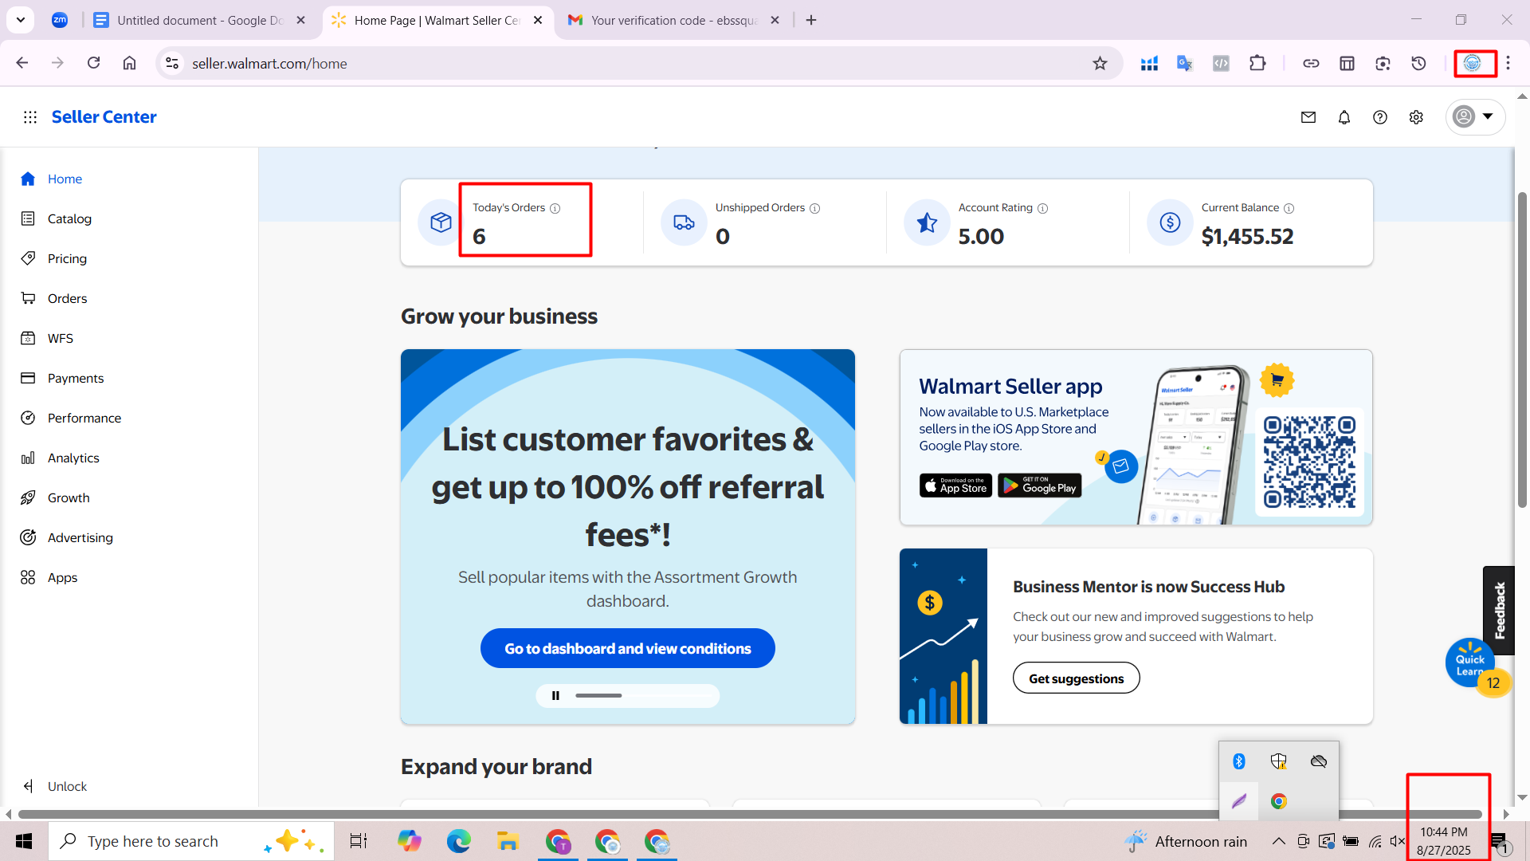This screenshot has width=1530, height=861.
Task: Click the Account Rating info icon
Action: pyautogui.click(x=1043, y=208)
